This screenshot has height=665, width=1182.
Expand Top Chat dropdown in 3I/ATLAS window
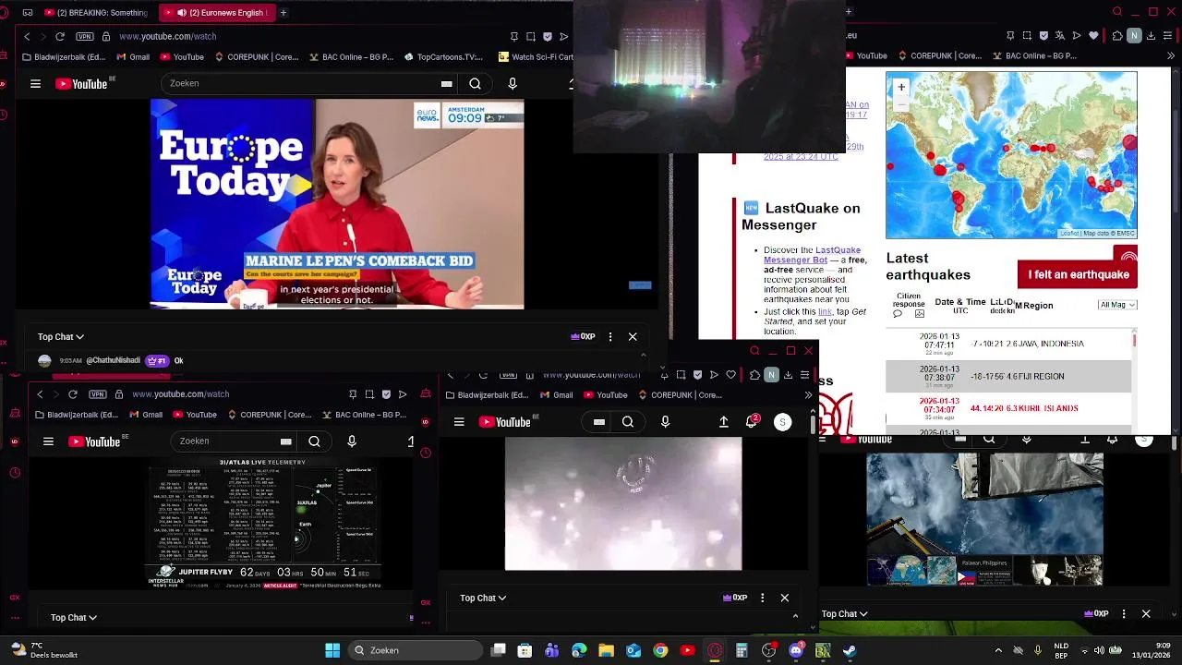coord(74,617)
